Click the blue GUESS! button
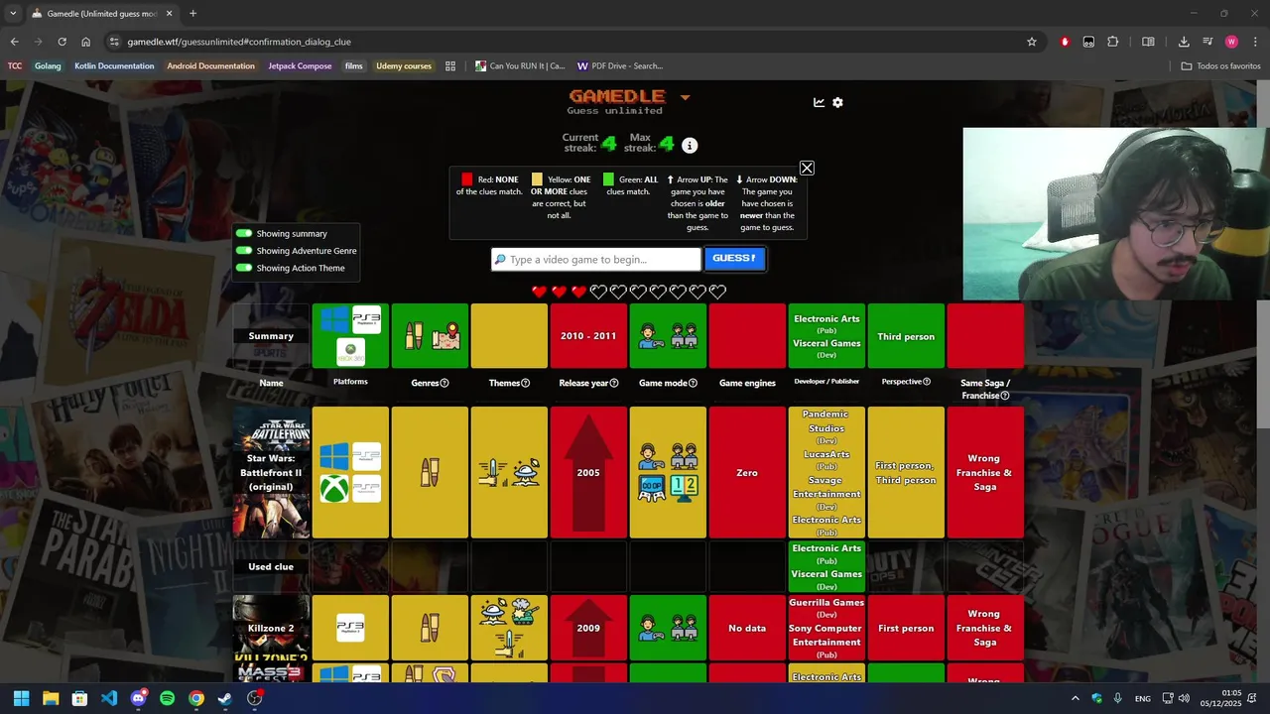Screen dimensions: 1270x714 734,258
